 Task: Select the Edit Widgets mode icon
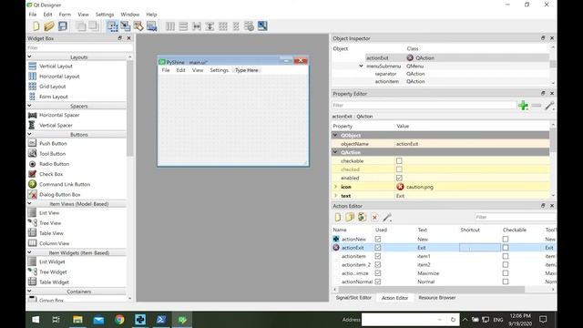click(x=112, y=26)
